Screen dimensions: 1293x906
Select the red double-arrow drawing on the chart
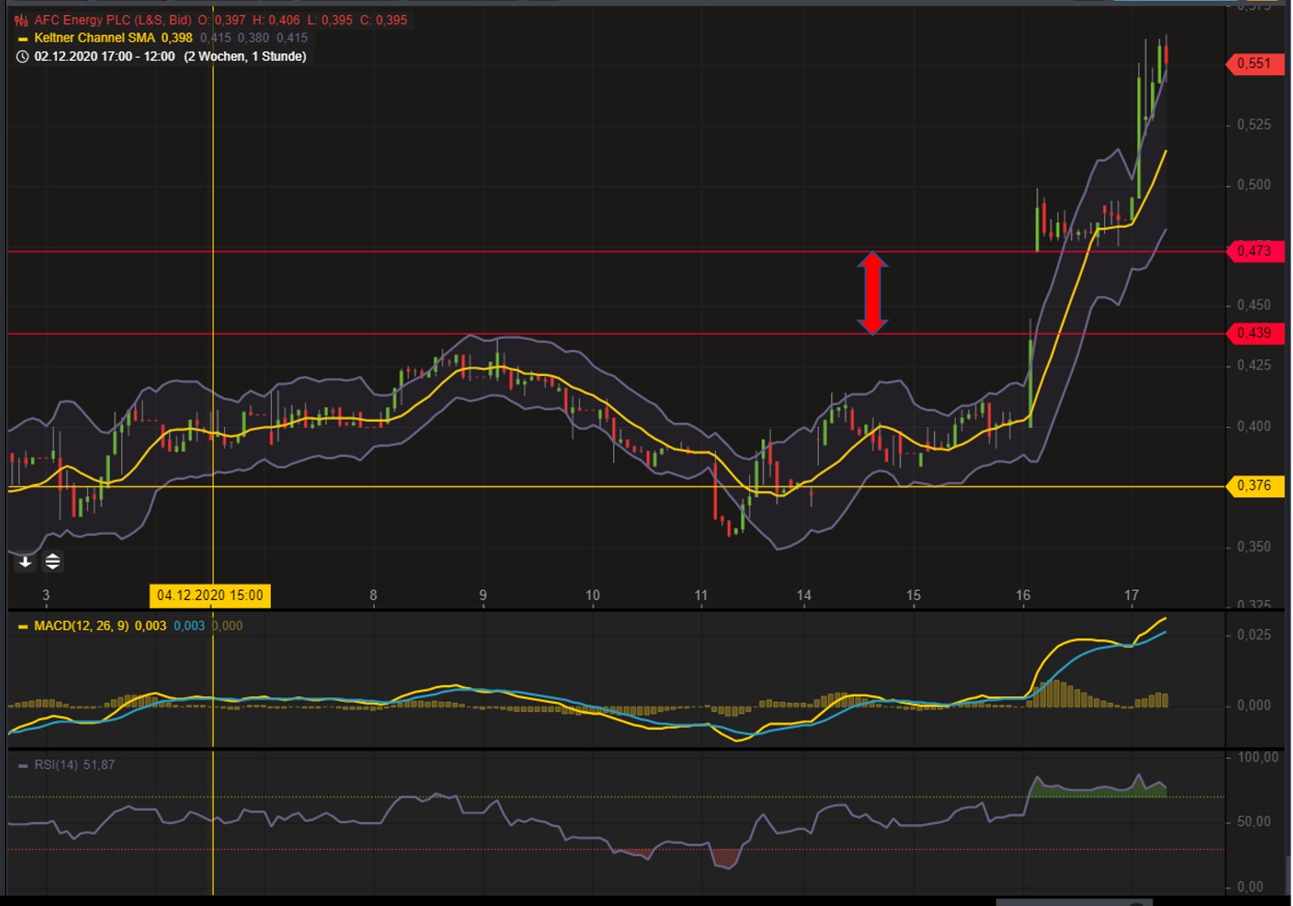873,293
